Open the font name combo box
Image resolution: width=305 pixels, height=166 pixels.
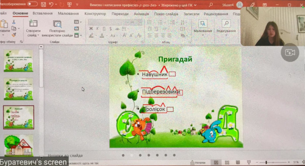(108, 22)
